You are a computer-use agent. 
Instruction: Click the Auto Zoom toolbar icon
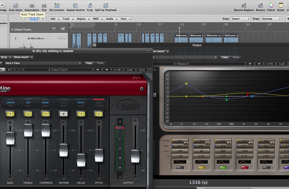tap(16, 6)
